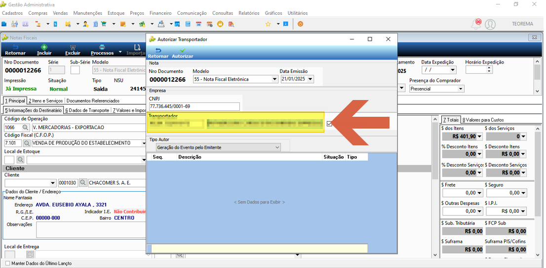This screenshot has width=546, height=268.
Task: Click the magnifier beside client code 0001030
Action: [83, 182]
